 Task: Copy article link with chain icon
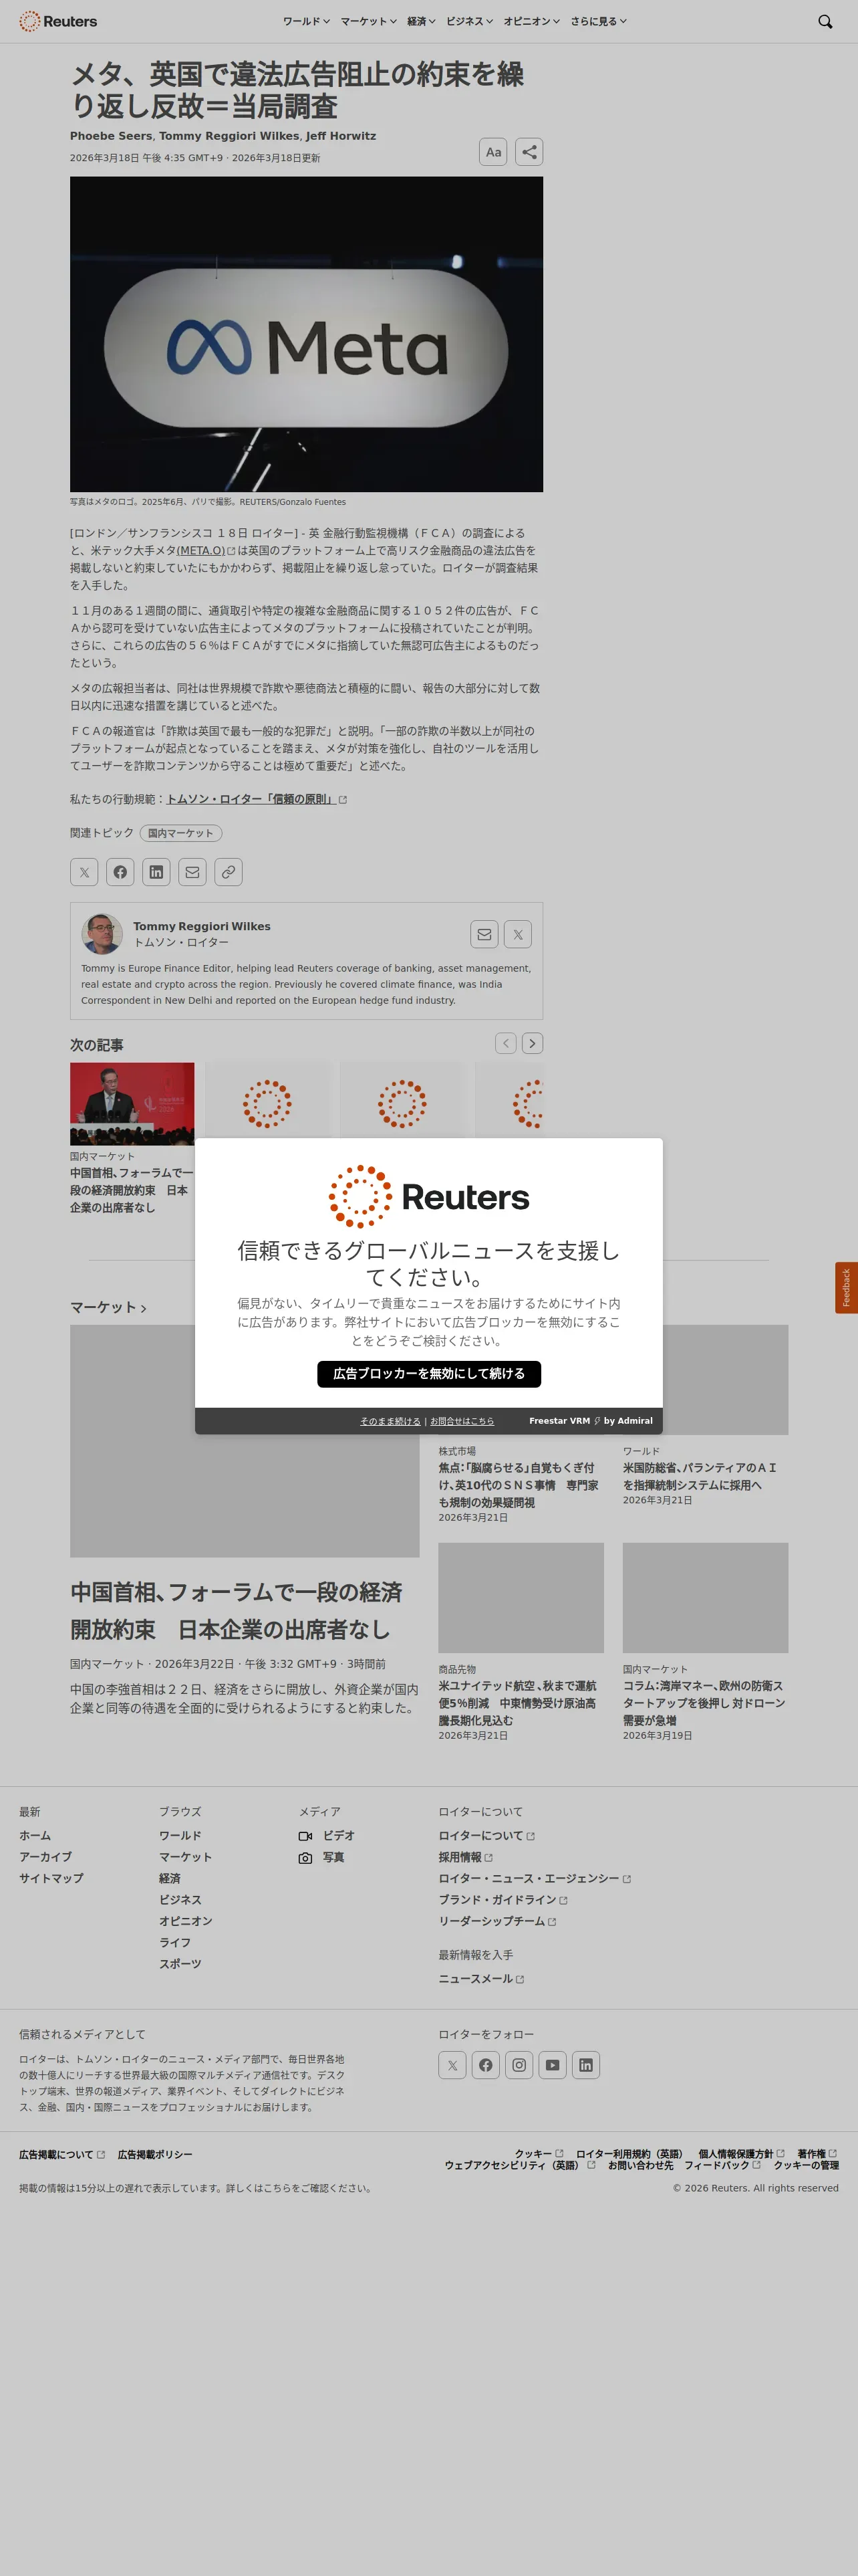[x=229, y=872]
